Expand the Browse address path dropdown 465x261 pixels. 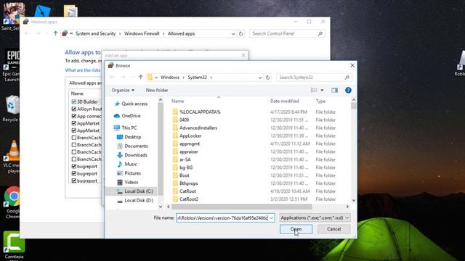(x=260, y=78)
